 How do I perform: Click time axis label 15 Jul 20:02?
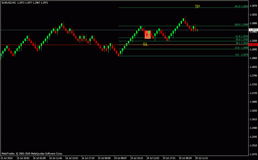point(23,158)
